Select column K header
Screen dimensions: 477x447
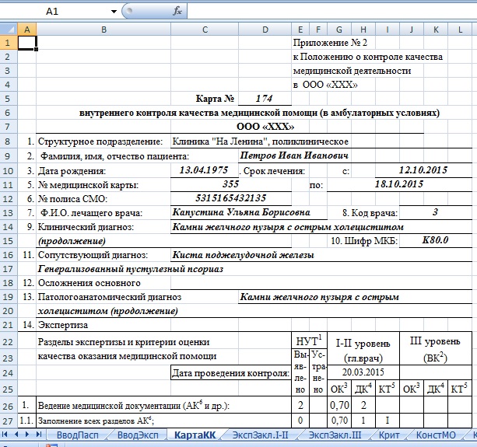[436, 30]
